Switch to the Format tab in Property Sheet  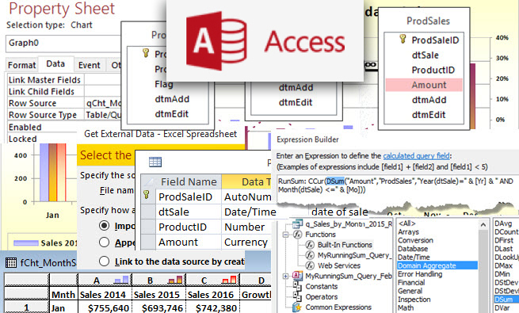(21, 65)
